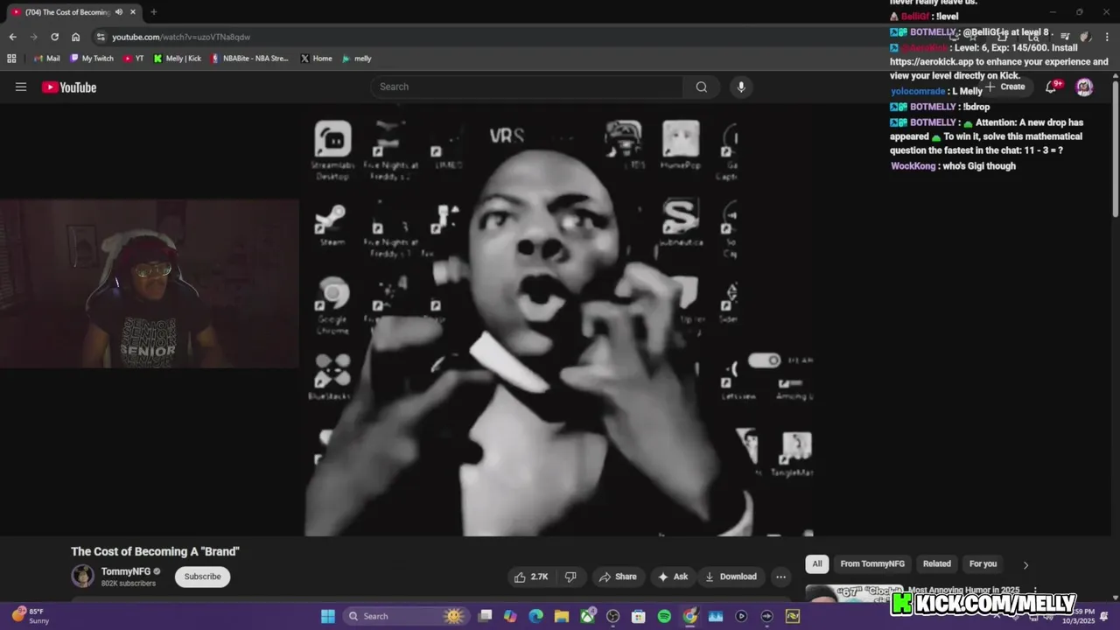Open the X Home bookmark
This screenshot has height=630, width=1120.
[316, 59]
